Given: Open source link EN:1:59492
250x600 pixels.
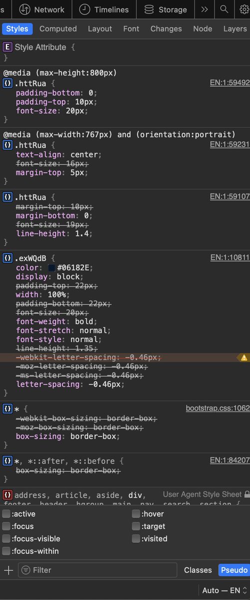Looking at the screenshot, I should [x=230, y=82].
